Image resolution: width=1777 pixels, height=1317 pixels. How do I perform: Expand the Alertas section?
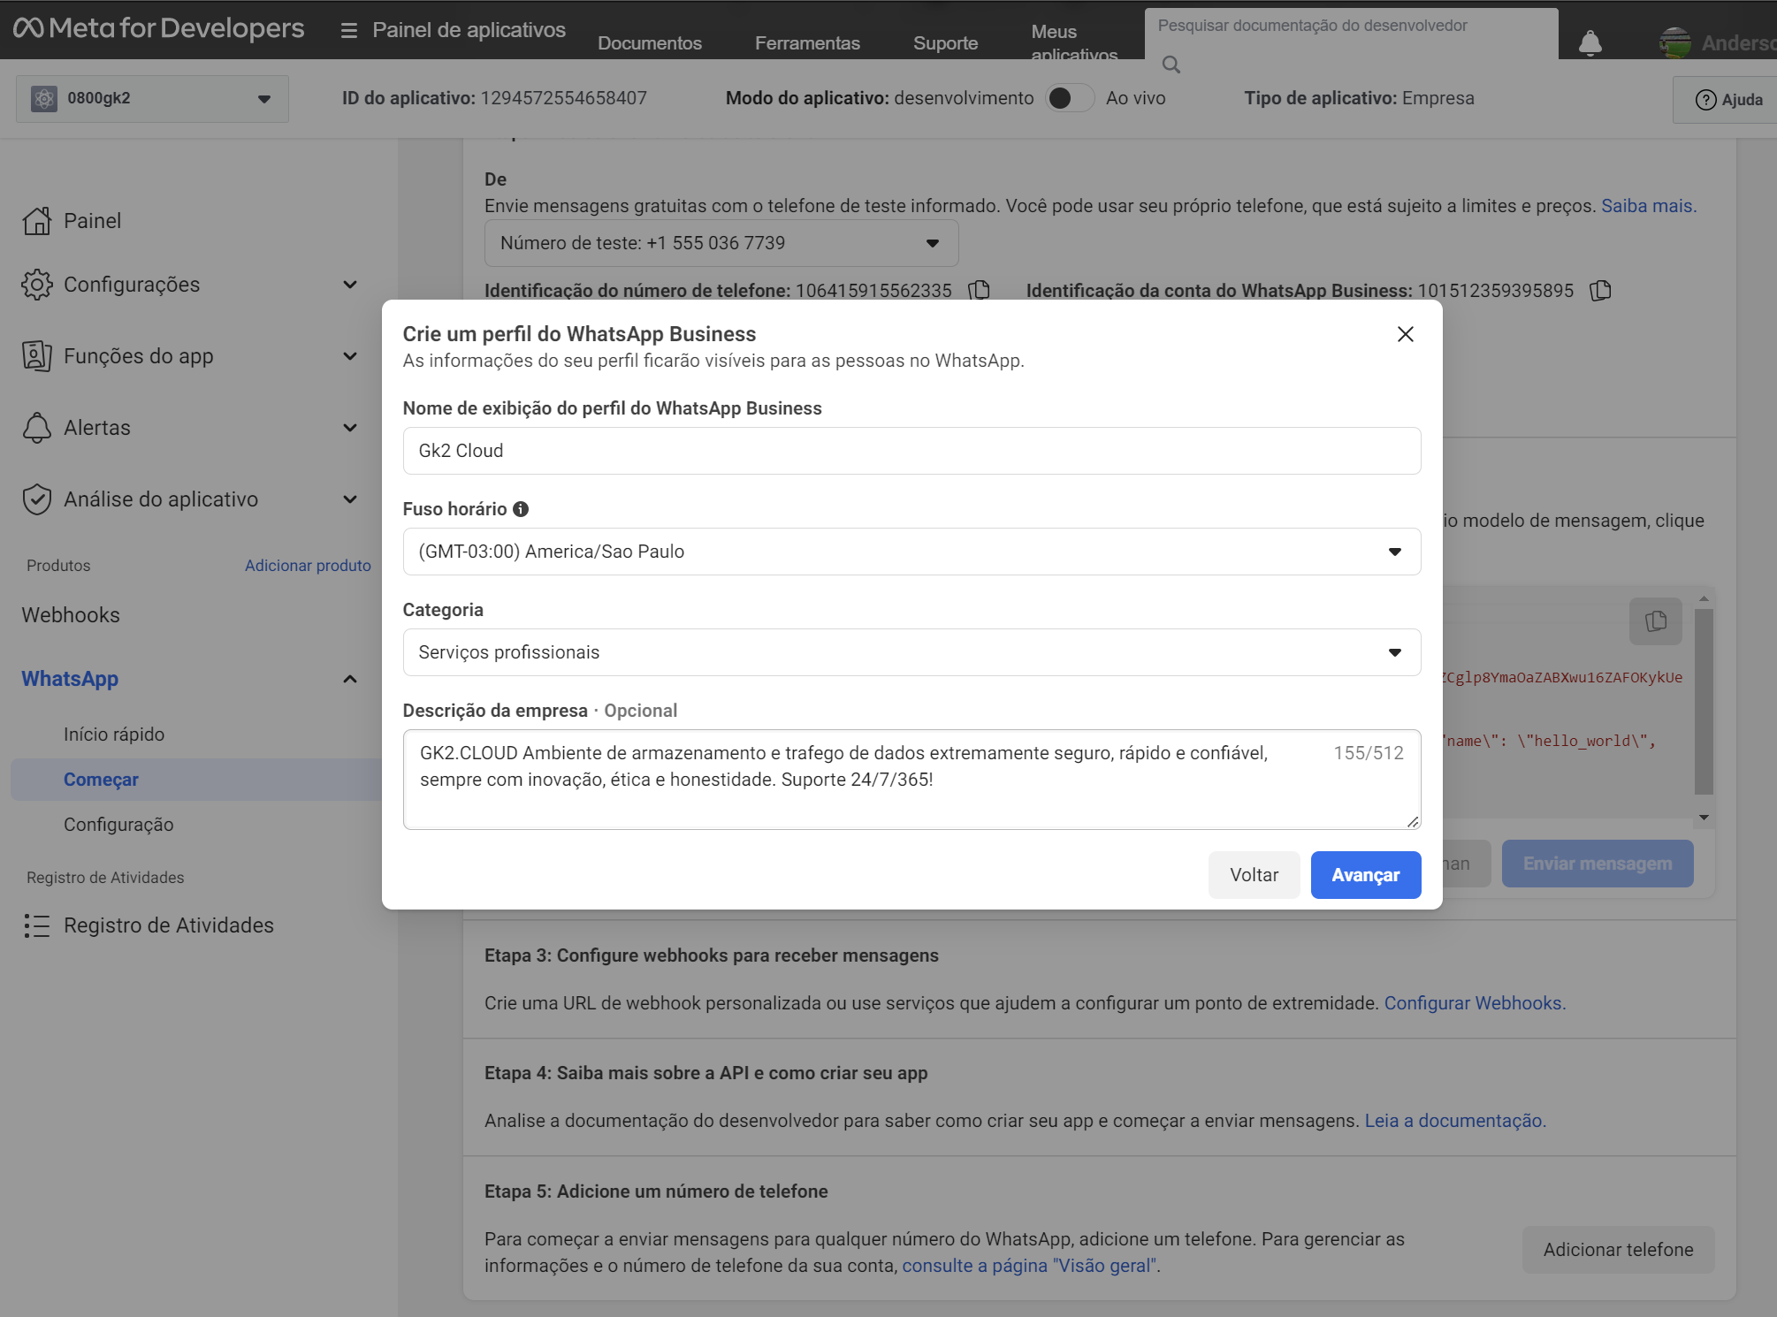coord(350,428)
